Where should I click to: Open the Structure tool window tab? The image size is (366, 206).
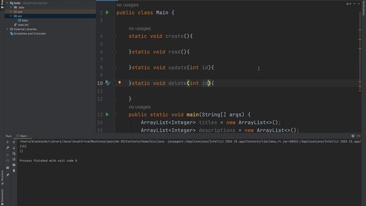tap(2, 177)
